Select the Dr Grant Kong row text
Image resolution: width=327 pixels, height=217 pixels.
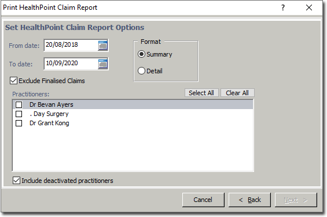point(49,123)
